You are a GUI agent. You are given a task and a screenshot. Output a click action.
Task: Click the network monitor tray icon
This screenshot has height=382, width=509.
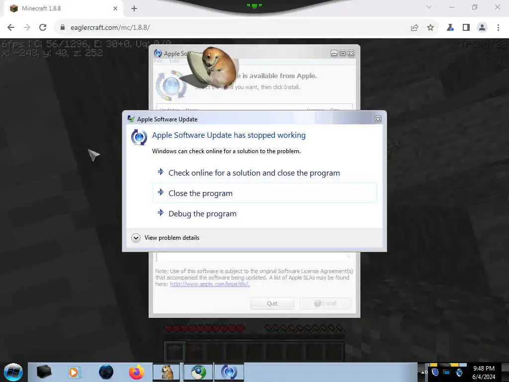pyautogui.click(x=447, y=372)
